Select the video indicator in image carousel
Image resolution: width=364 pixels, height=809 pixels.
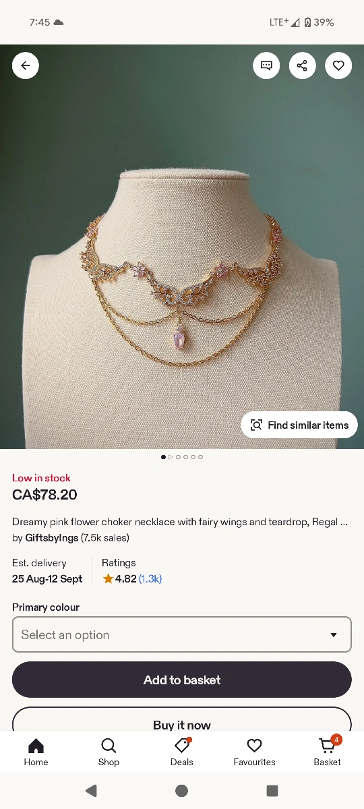pos(171,457)
